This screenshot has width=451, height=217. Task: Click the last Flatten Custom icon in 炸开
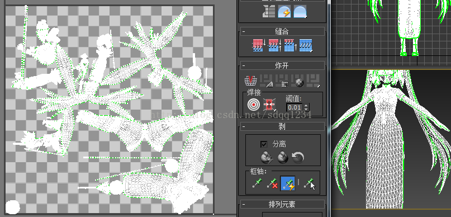[313, 81]
